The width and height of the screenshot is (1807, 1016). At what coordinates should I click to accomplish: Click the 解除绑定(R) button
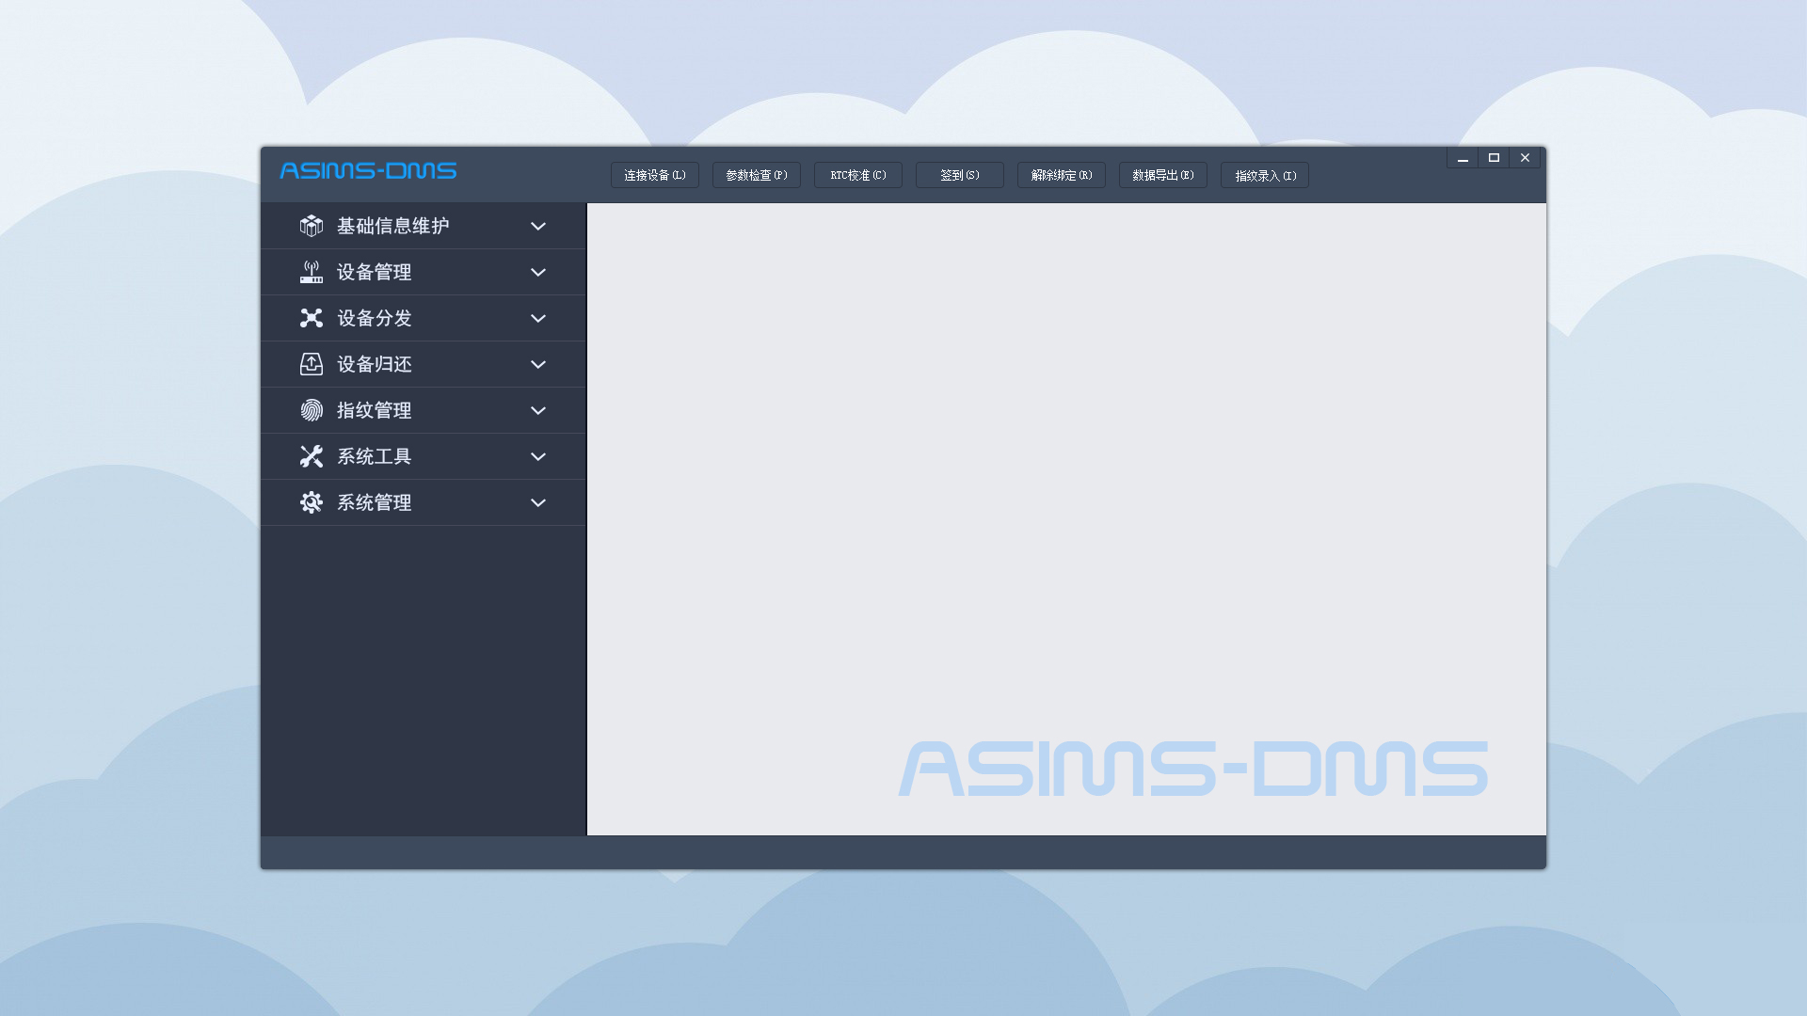[x=1062, y=175]
